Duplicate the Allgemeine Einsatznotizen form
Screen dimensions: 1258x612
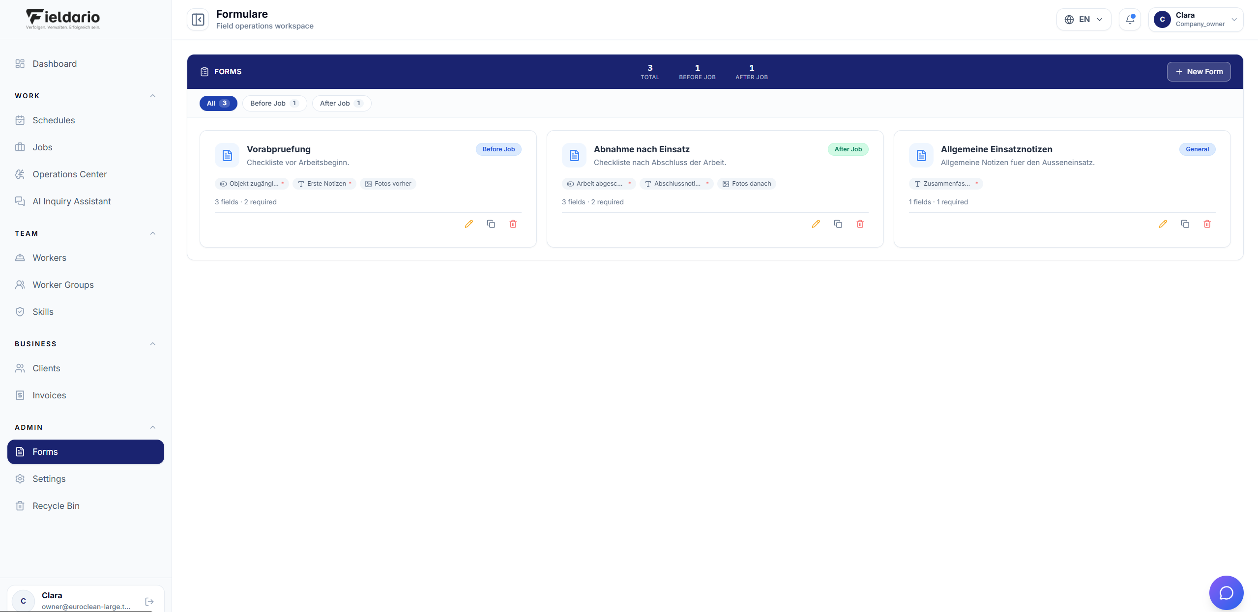(1185, 224)
